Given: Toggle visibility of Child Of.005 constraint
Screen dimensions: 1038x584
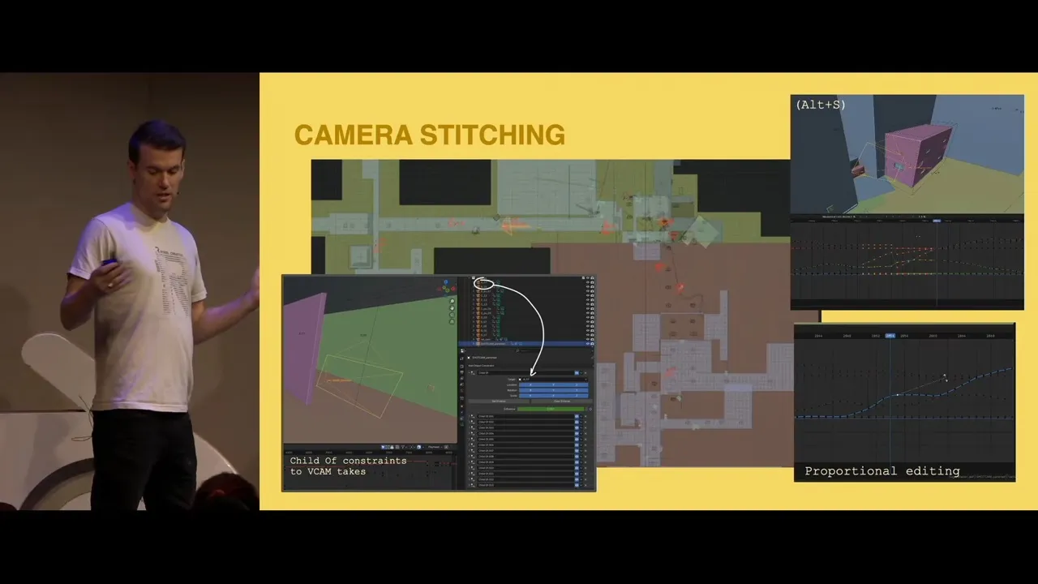Looking at the screenshot, I should click(x=577, y=440).
